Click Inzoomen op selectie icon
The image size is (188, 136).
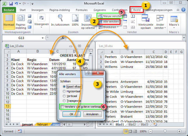pyautogui.click(x=88, y=21)
